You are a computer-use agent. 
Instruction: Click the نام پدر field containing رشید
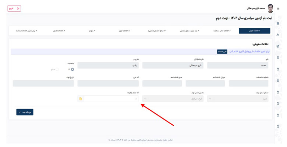pyautogui.click(x=108, y=65)
